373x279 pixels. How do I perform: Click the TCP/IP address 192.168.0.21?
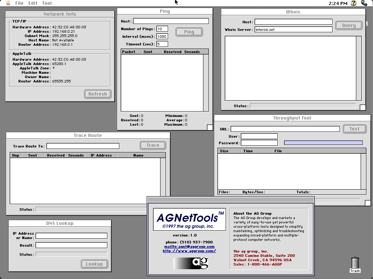[x=63, y=31]
